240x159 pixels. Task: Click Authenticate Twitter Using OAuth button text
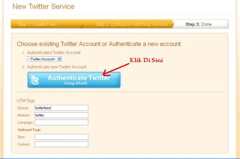point(79,80)
